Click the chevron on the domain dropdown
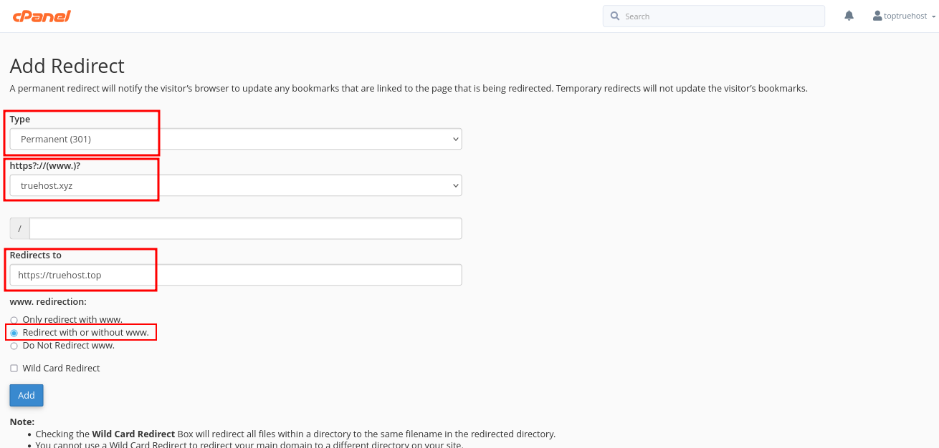The height and width of the screenshot is (448, 939). [456, 185]
